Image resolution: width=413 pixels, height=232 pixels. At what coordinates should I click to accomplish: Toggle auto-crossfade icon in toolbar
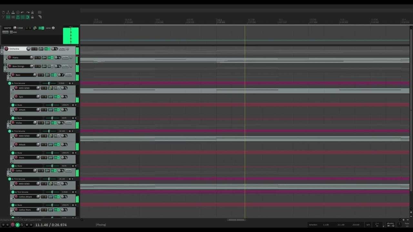3,17
